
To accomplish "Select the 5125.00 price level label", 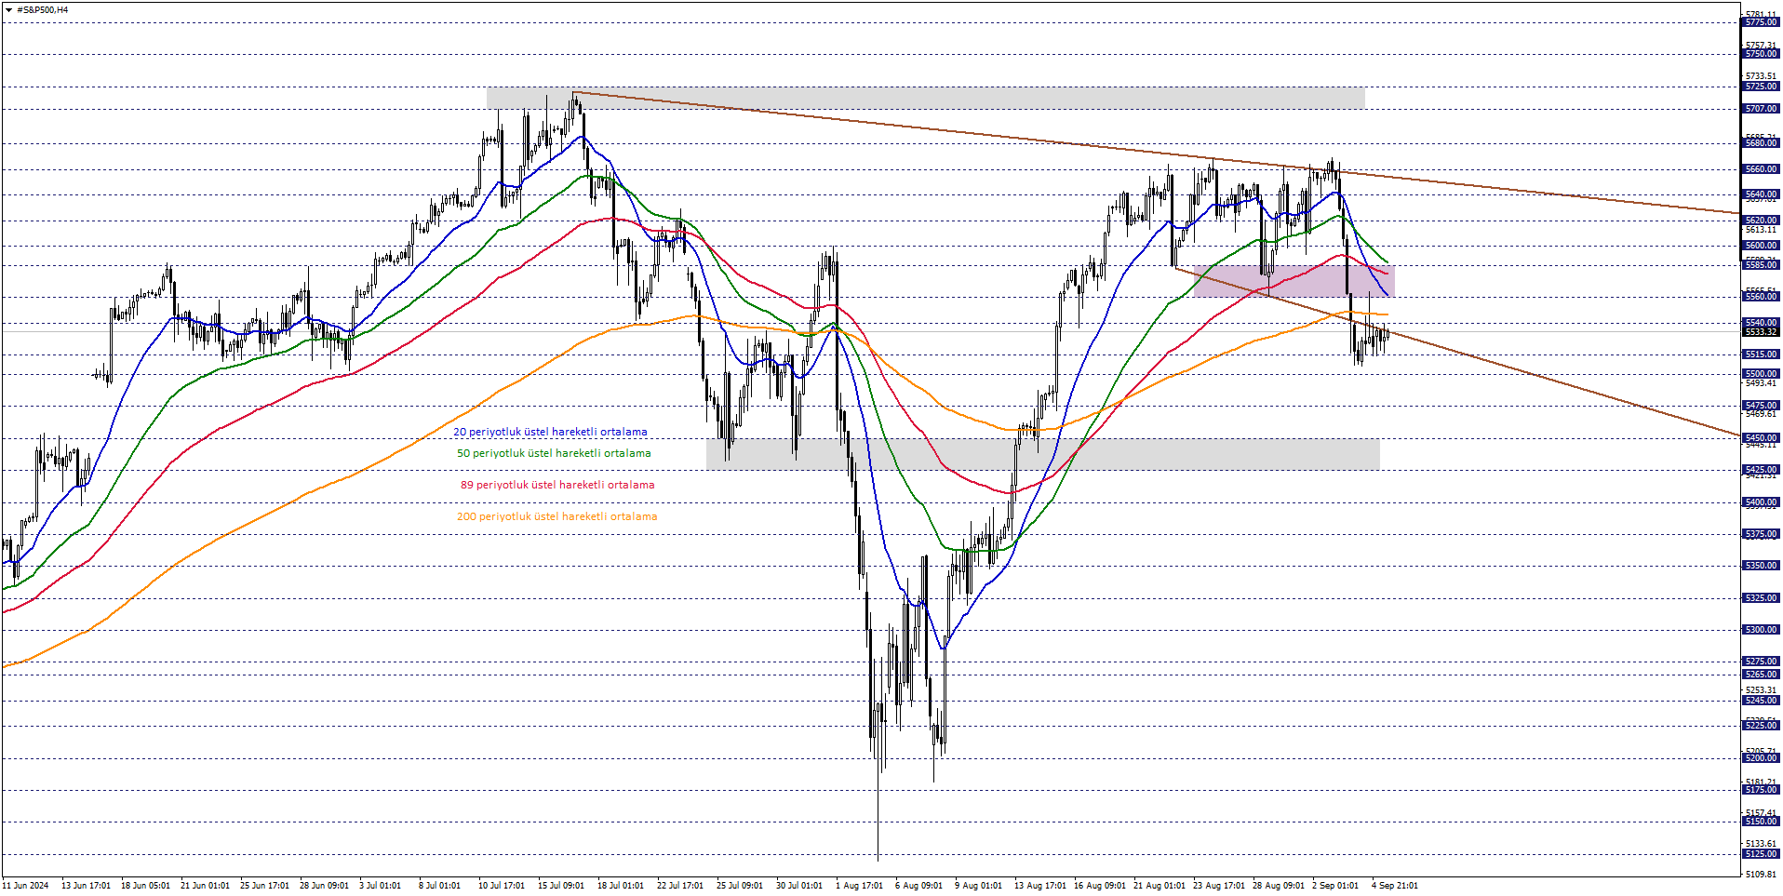I will (1761, 854).
